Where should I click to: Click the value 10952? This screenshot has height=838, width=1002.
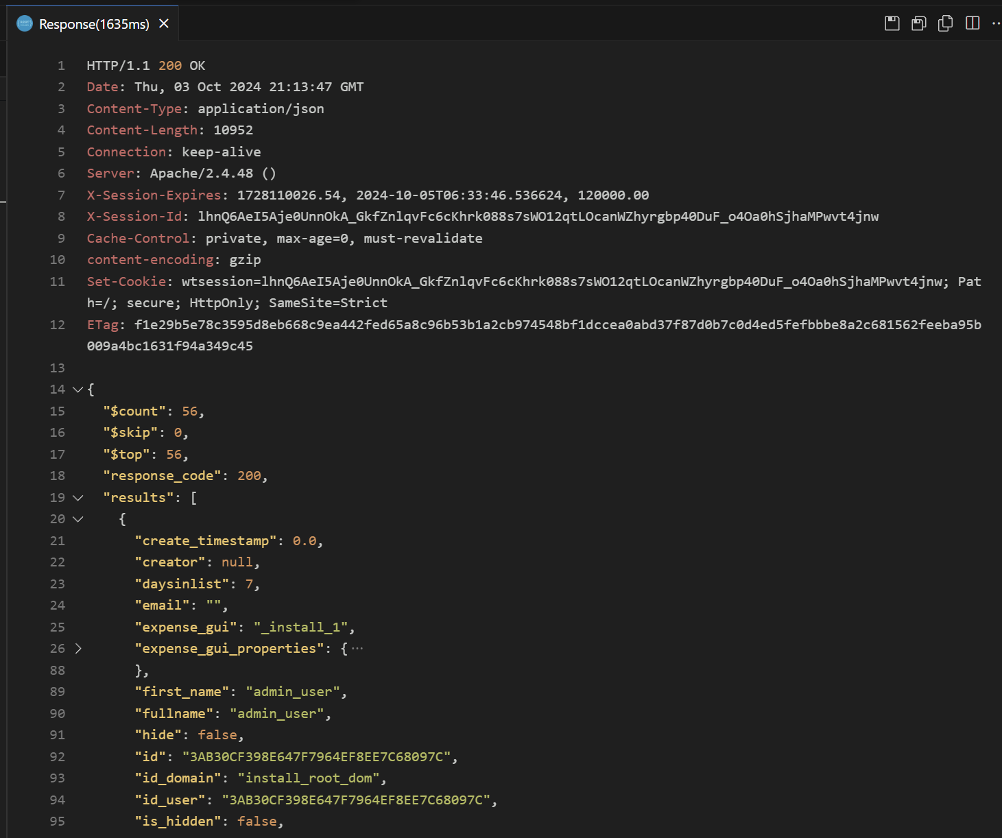coord(233,130)
